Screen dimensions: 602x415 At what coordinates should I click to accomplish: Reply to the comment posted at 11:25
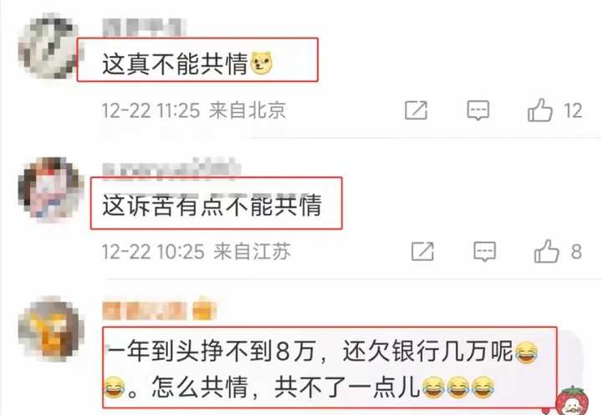click(x=478, y=110)
